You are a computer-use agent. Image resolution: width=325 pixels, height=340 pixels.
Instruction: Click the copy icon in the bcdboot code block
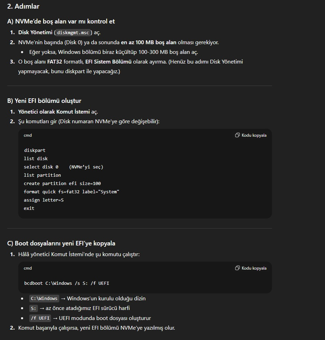(237, 268)
